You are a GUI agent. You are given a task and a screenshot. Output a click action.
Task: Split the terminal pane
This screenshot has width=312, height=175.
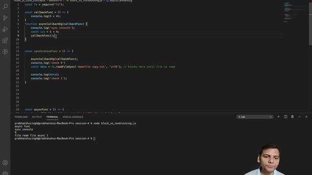286,117
